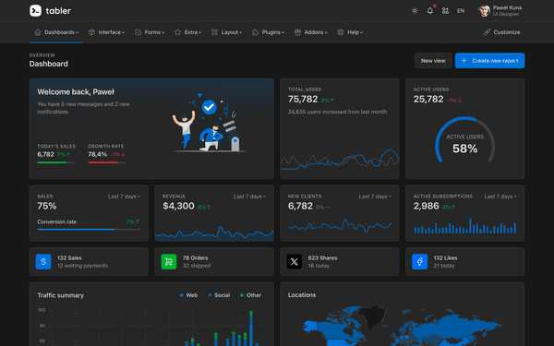554x346 pixels.
Task: Click the 132 Likes text
Action: pos(445,258)
